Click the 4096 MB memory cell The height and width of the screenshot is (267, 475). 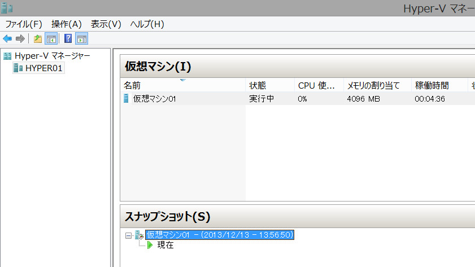pos(363,99)
